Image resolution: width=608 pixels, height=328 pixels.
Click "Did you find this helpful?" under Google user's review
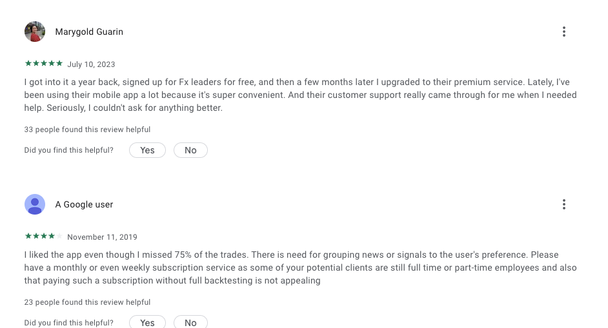(x=68, y=322)
